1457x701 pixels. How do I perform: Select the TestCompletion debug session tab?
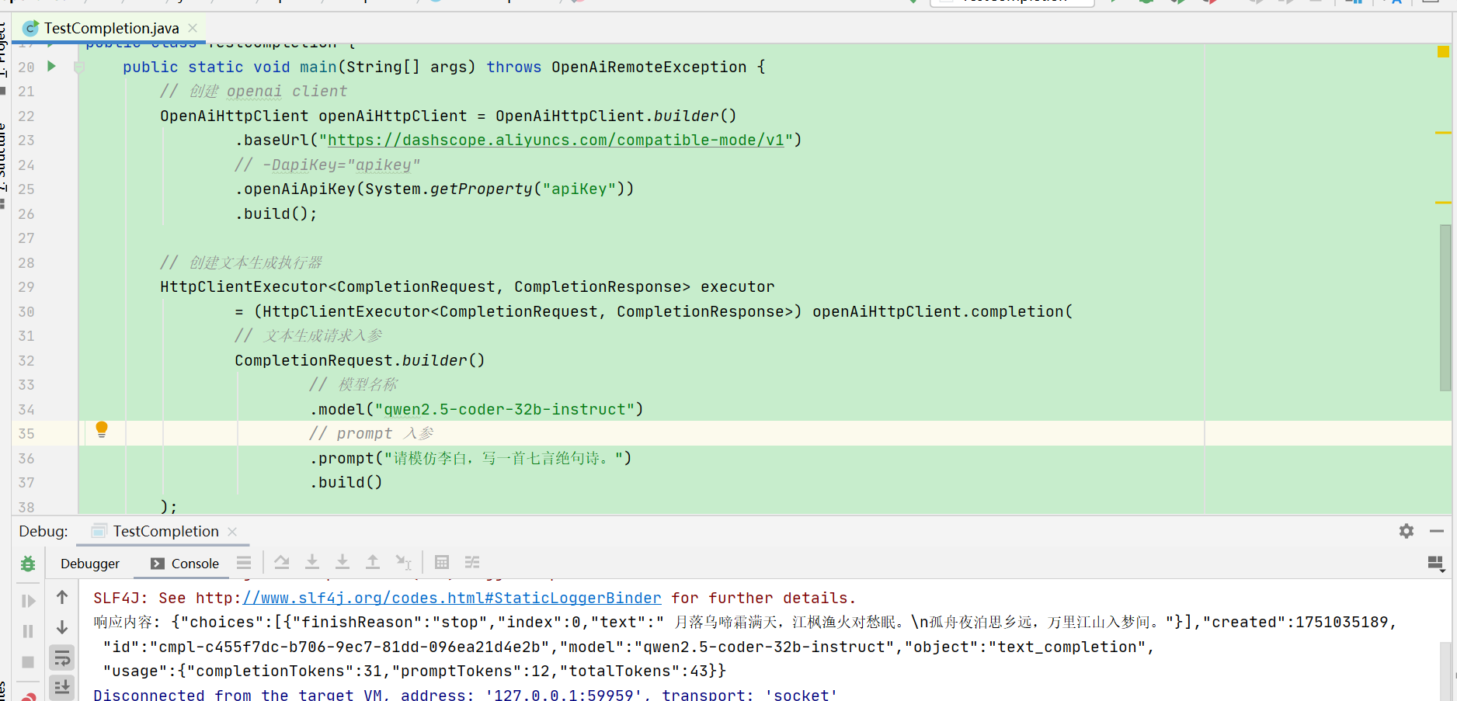[165, 531]
